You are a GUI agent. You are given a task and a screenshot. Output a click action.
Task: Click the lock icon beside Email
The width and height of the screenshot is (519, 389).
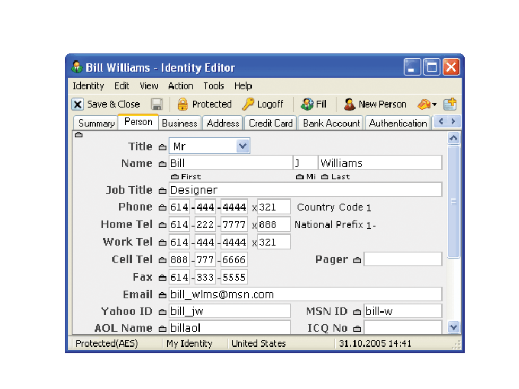(162, 295)
